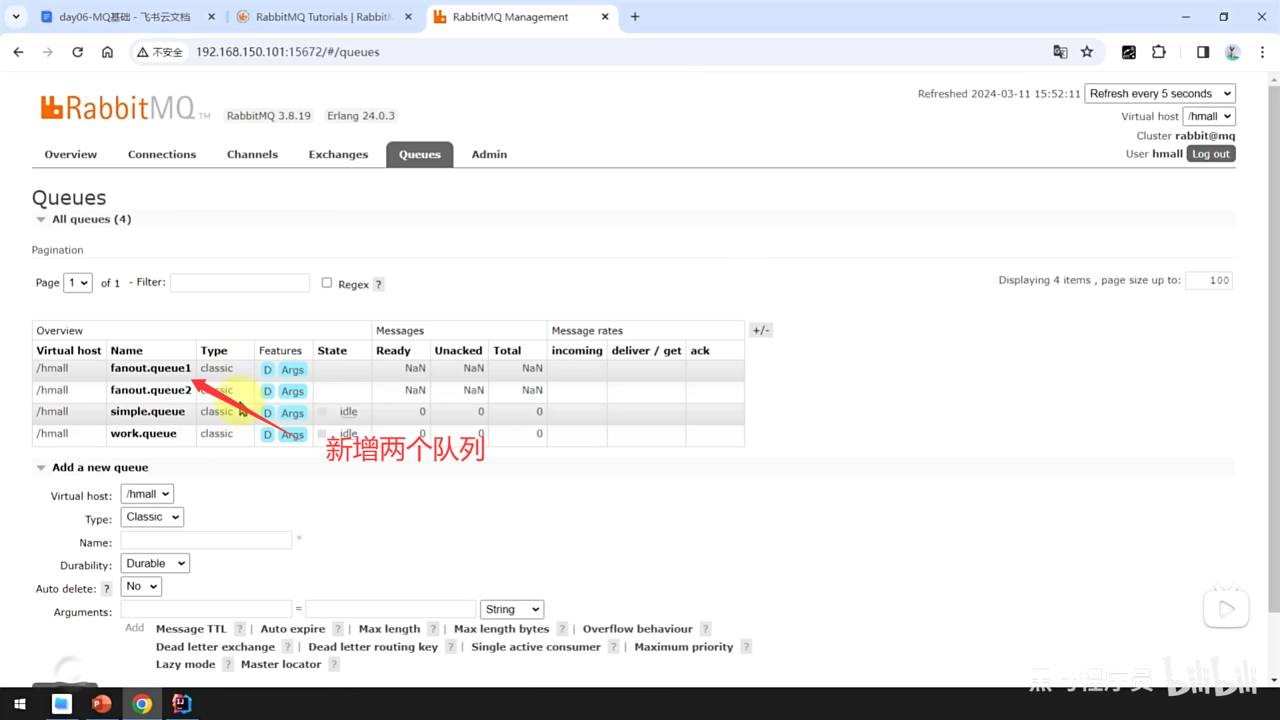
Task: Open the IntelliJ IDEA taskbar icon
Action: coord(181,704)
